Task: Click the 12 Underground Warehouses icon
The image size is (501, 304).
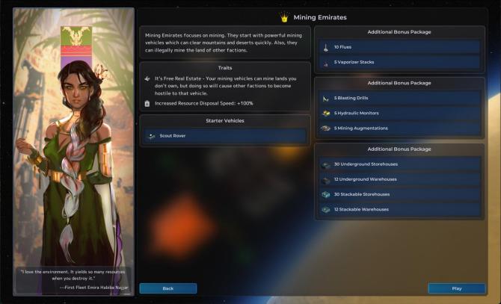Action: [325, 180]
